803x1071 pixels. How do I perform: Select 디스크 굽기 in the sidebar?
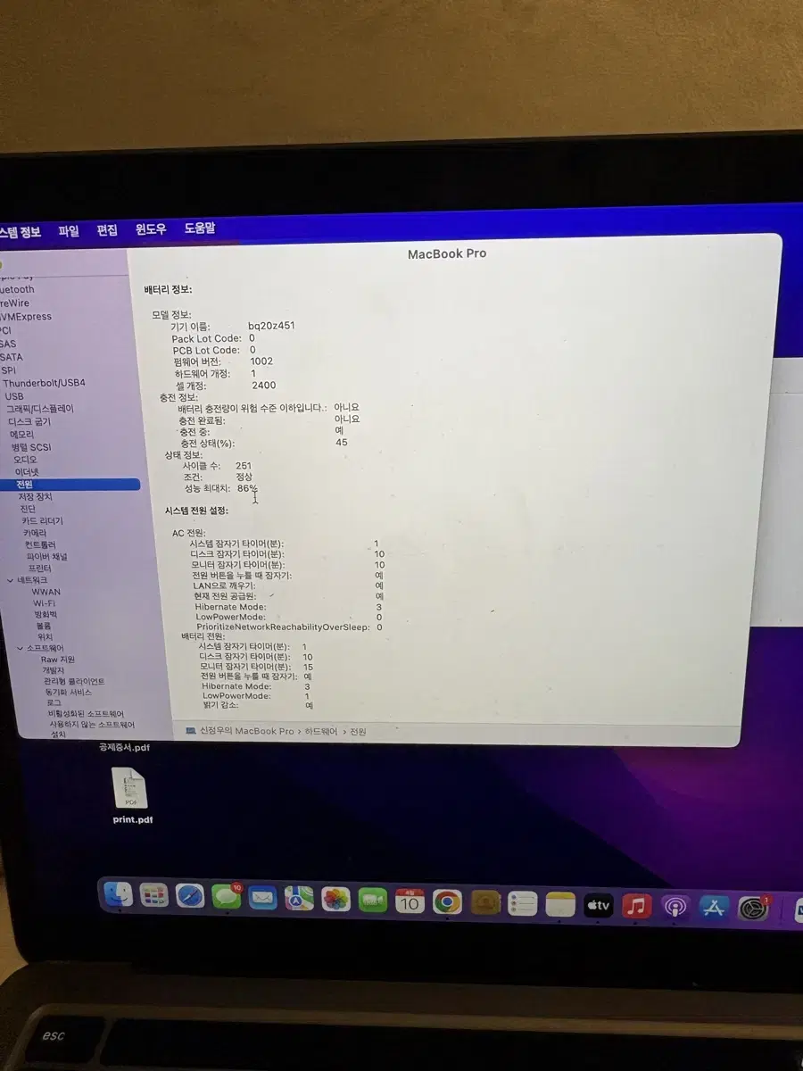tap(29, 421)
